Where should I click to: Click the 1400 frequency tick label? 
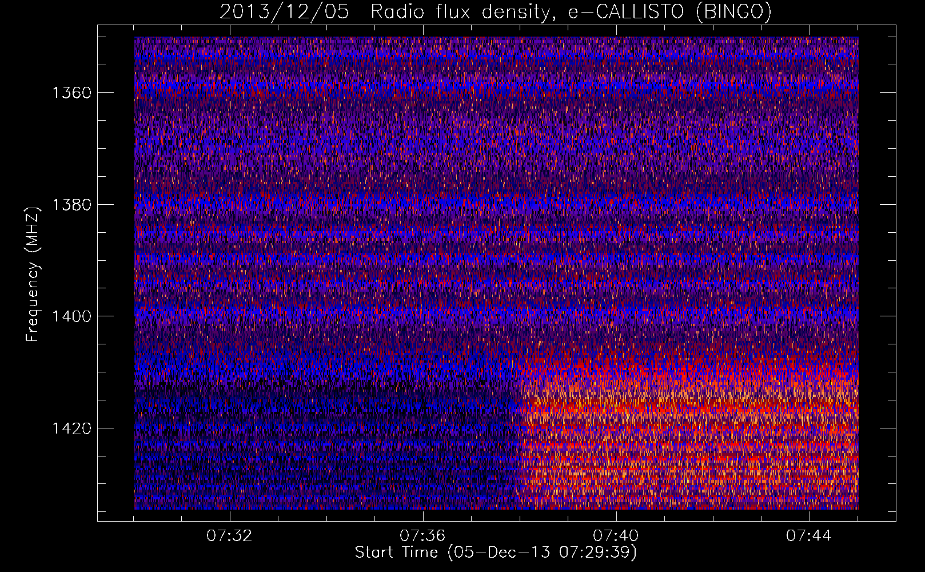(72, 316)
